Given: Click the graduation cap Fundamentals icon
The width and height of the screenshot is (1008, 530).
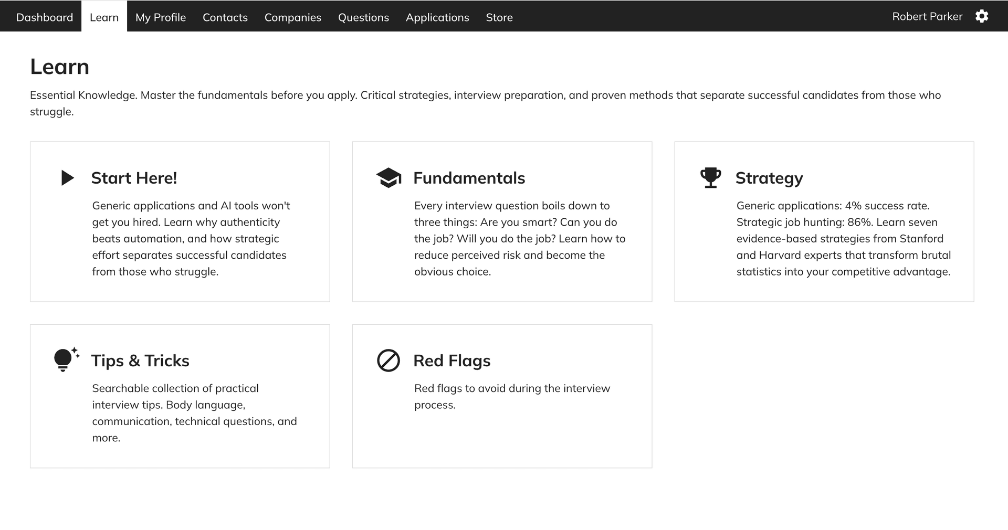Looking at the screenshot, I should pos(388,178).
